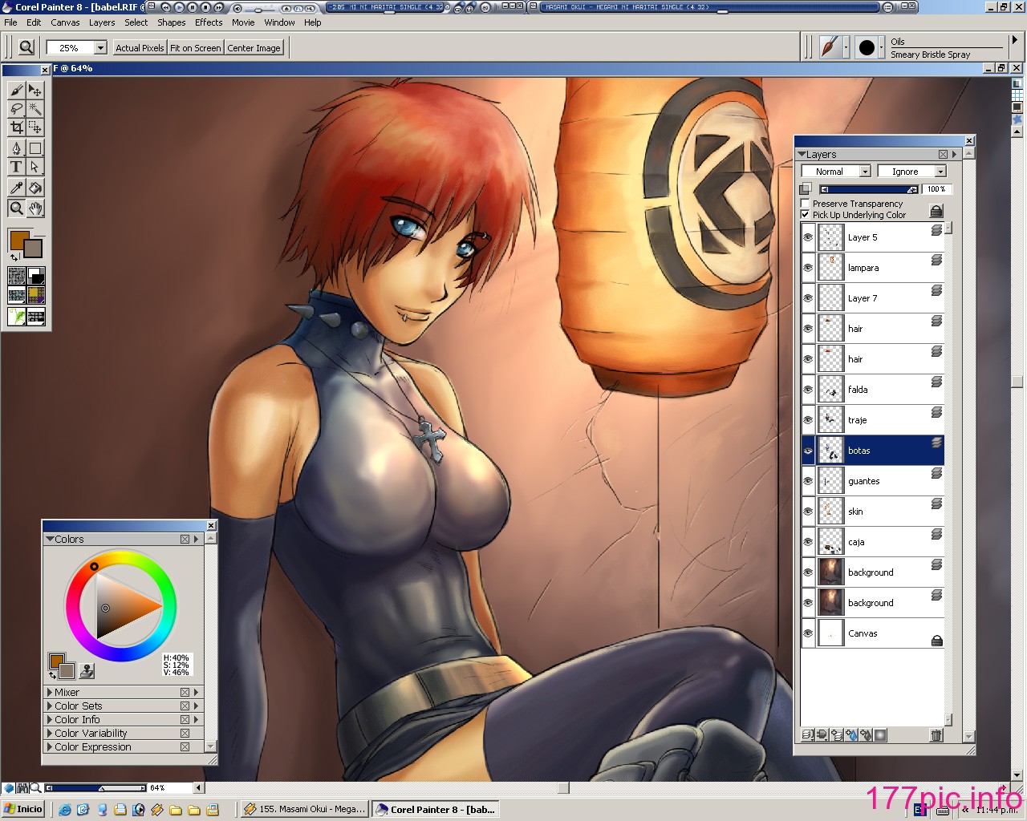
Task: Select the Text tool
Action: (16, 167)
